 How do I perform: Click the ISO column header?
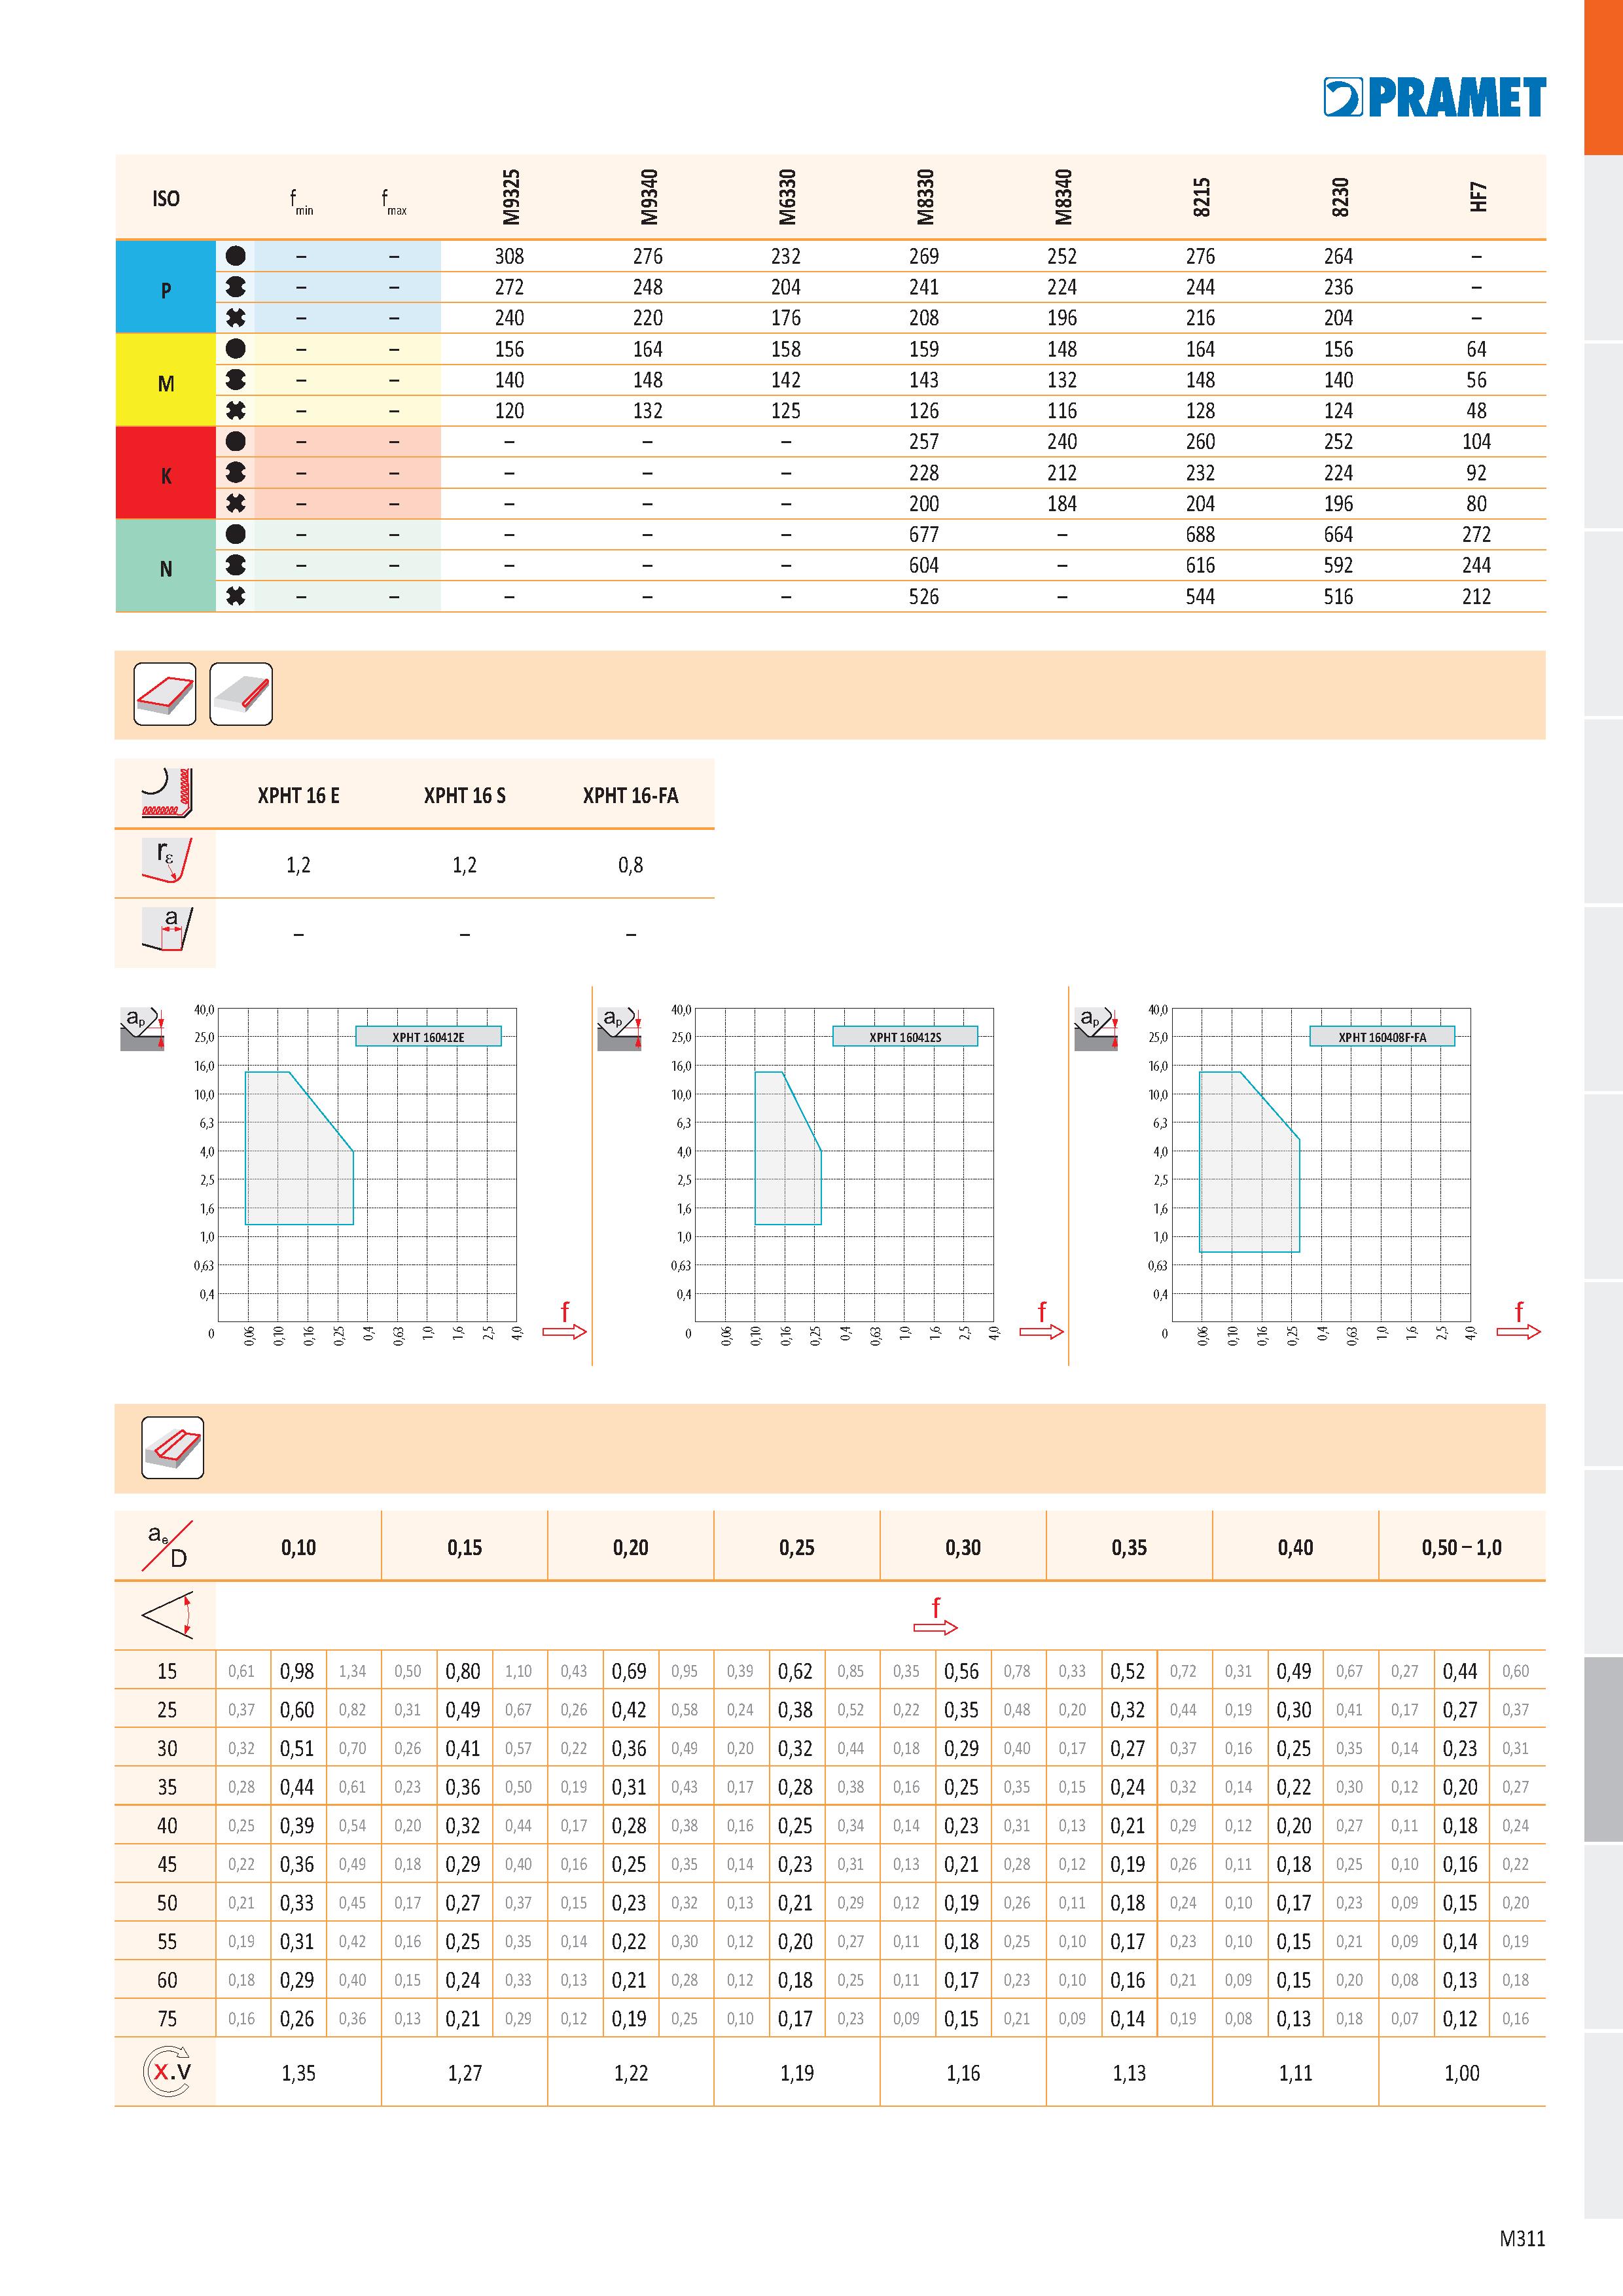pos(166,198)
